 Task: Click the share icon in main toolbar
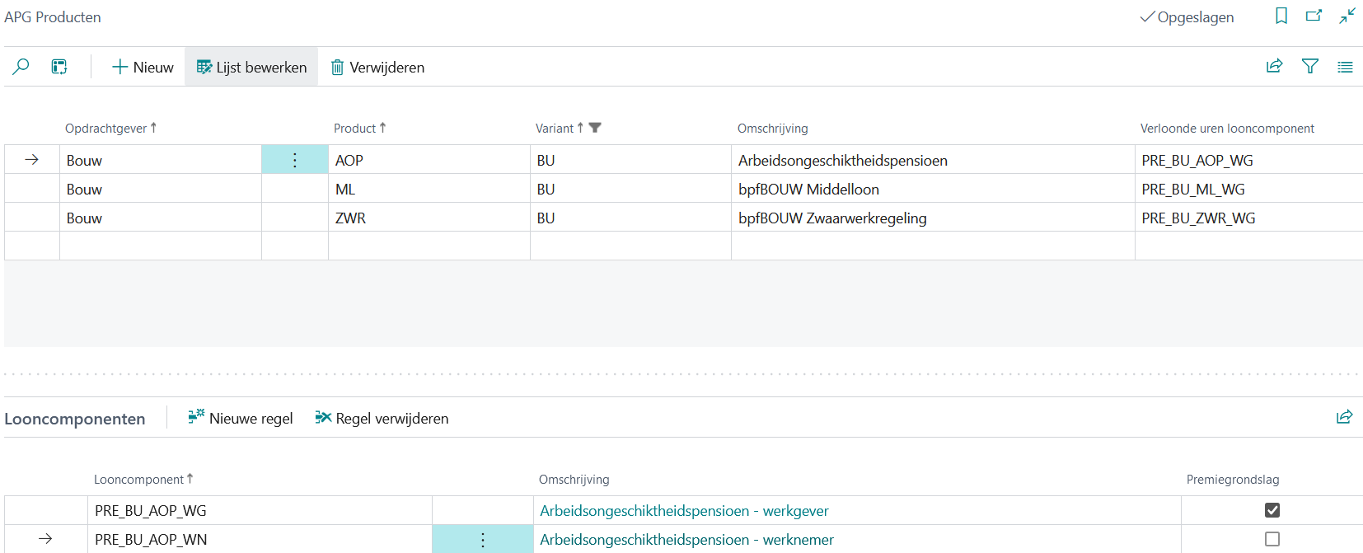[x=1274, y=67]
